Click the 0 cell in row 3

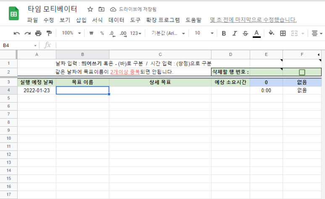click(266, 82)
